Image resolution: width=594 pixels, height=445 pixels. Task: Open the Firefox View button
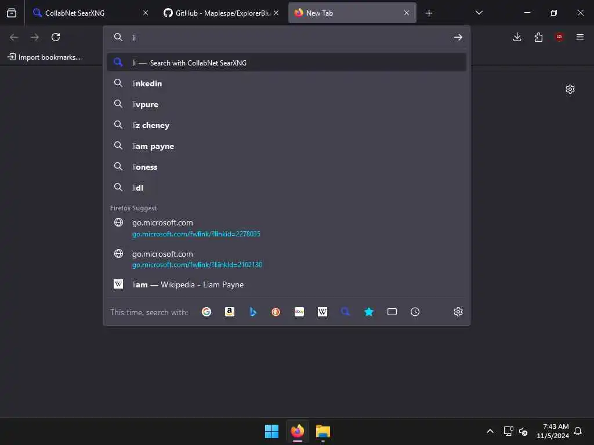pos(12,13)
